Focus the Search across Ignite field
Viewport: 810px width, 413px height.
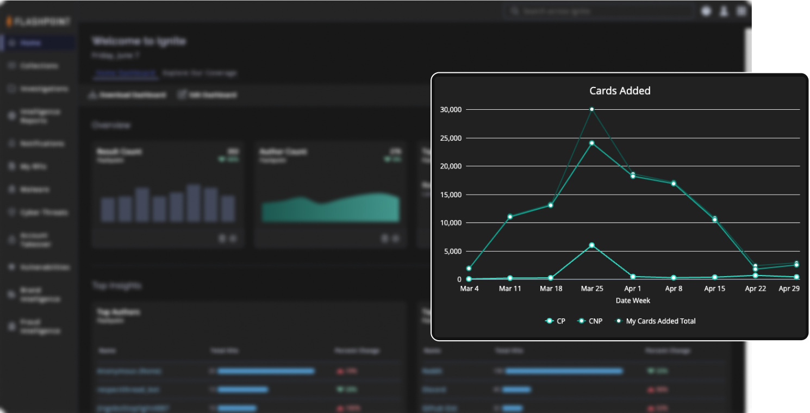coord(599,11)
